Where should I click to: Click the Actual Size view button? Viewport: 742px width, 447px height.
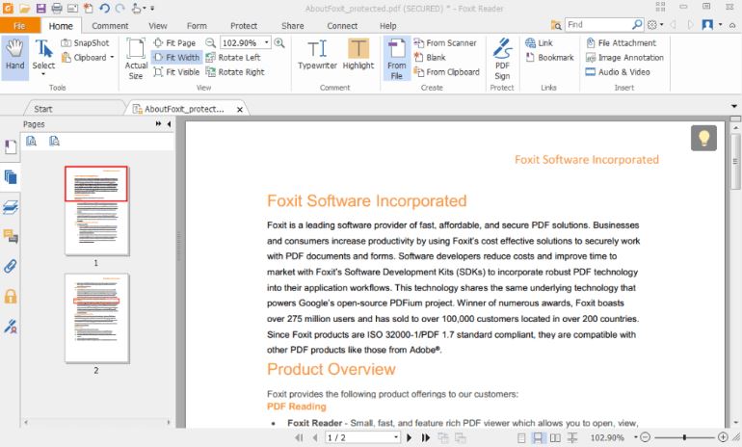(136, 59)
